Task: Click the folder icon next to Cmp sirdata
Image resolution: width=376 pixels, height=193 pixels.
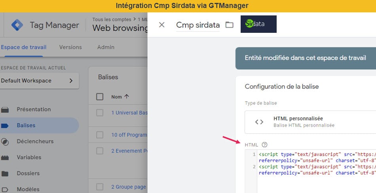Action: 229,25
